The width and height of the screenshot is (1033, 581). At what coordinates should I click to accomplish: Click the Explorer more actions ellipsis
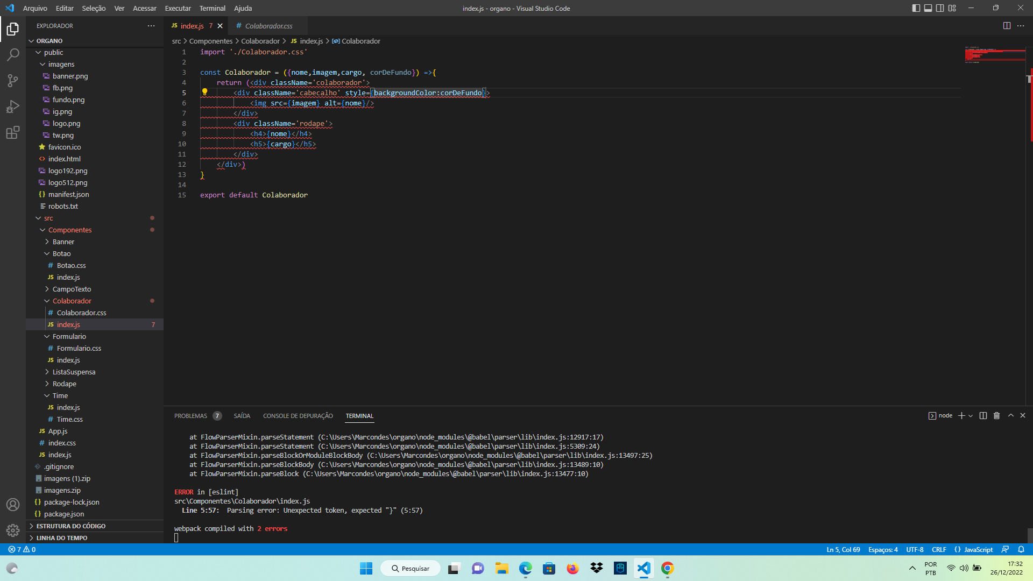[x=151, y=26]
